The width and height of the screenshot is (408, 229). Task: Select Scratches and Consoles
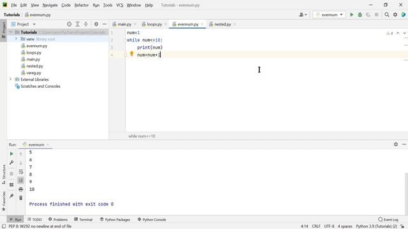40,87
